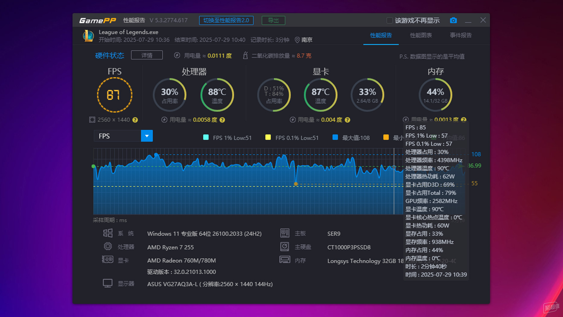The image size is (563, 317).
Task: Click the 55 axis label on graph
Action: click(x=474, y=183)
